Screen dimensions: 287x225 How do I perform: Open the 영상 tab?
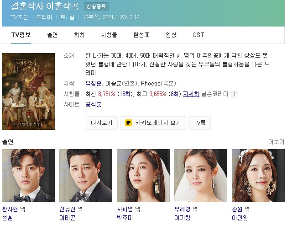171,35
